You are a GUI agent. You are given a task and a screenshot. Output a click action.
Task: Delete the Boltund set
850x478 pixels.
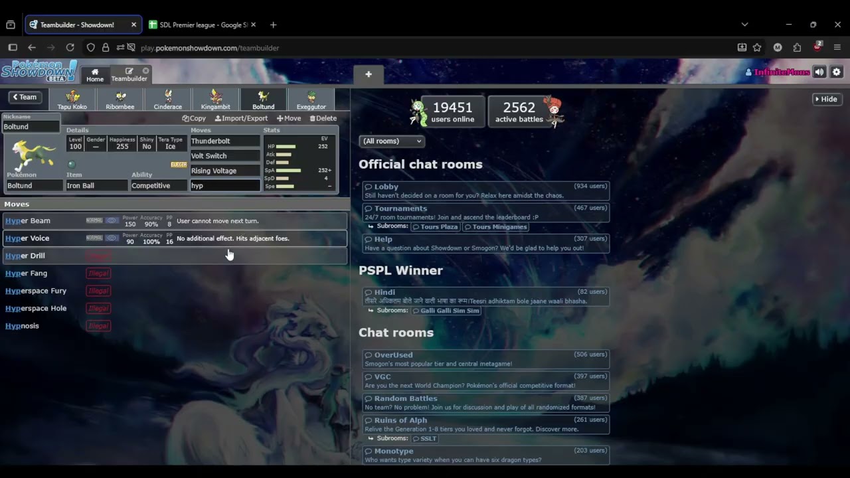[323, 118]
